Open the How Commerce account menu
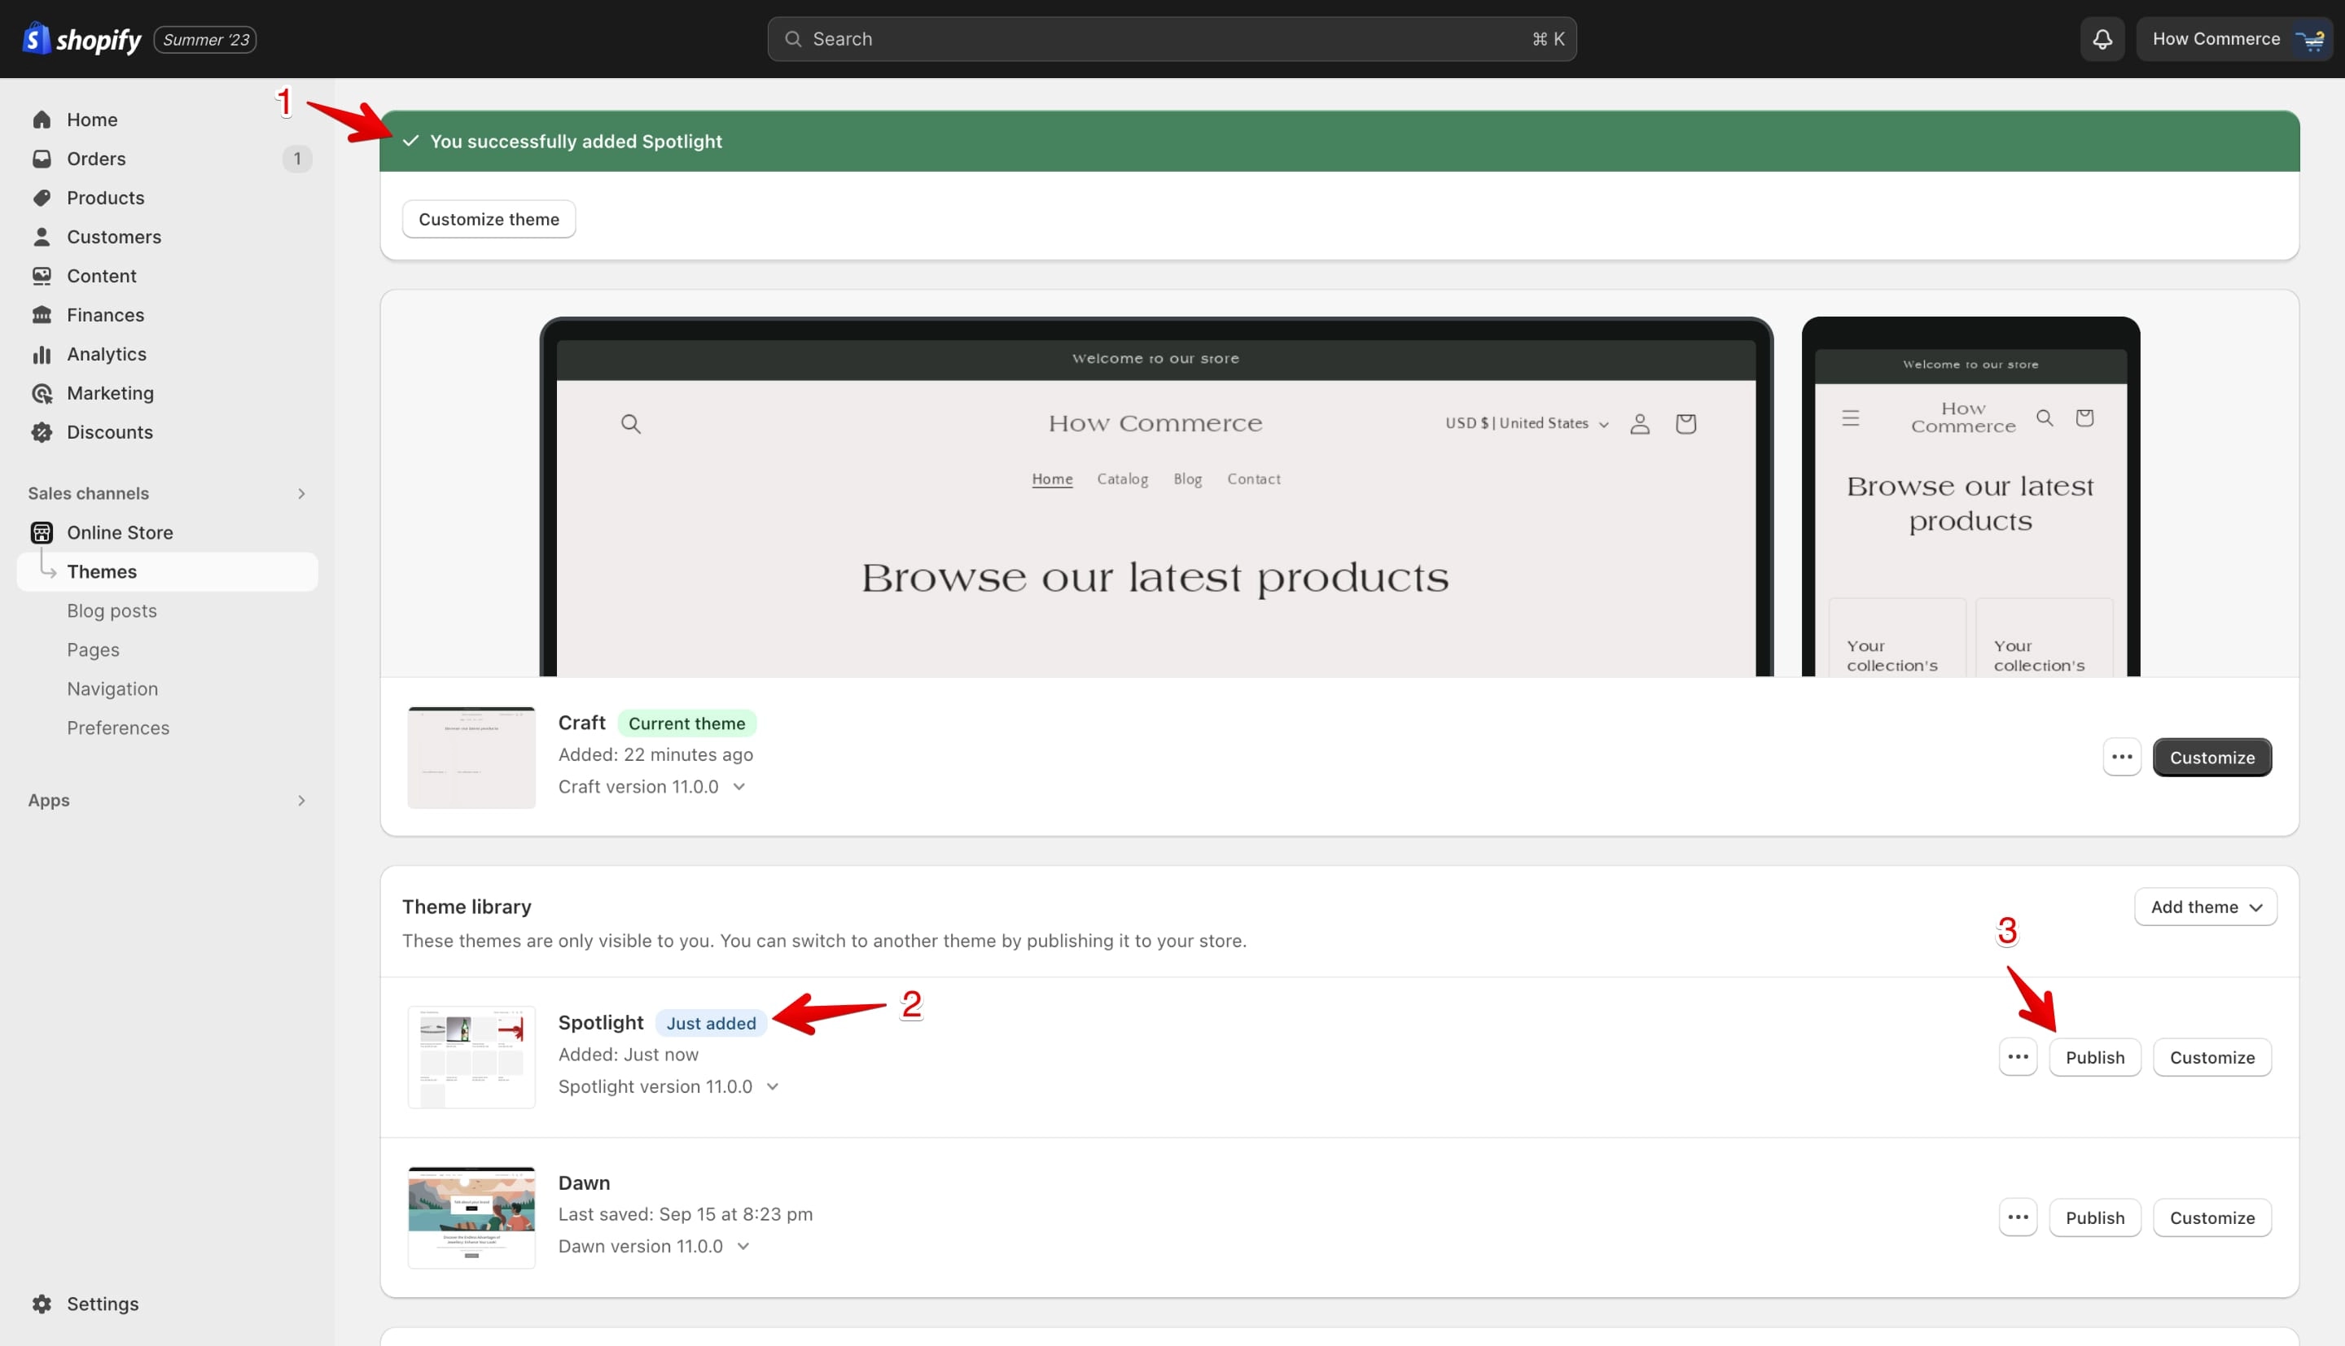 tap(2234, 39)
